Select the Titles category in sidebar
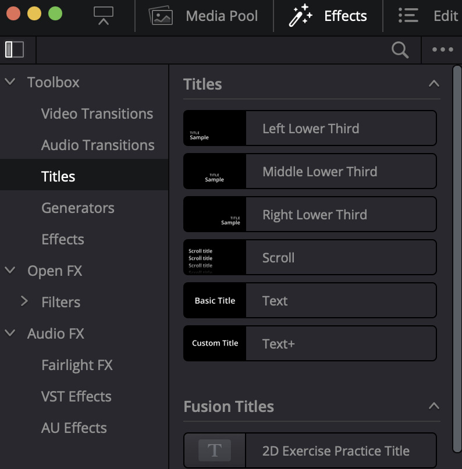Image resolution: width=462 pixels, height=469 pixels. [58, 176]
